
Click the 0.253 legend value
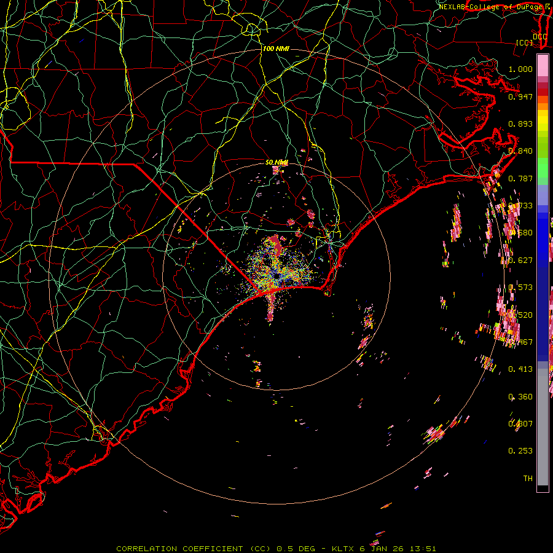click(520, 451)
